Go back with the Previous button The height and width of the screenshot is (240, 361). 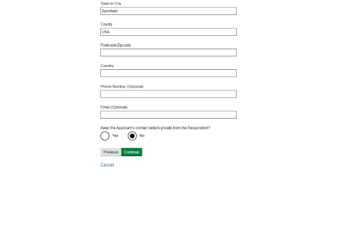coord(111,152)
